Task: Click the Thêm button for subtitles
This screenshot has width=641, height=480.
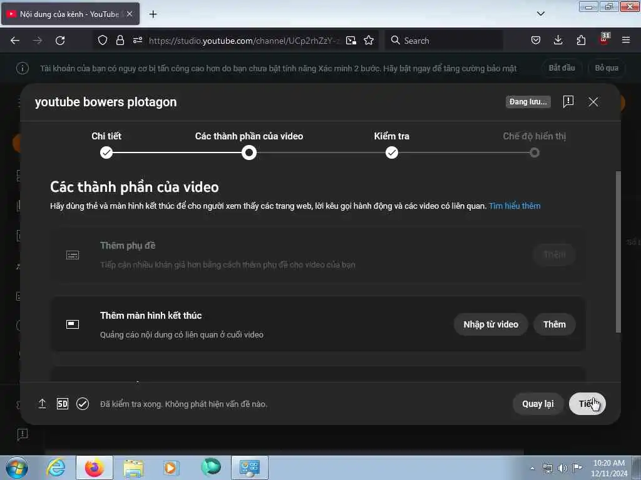Action: click(555, 255)
